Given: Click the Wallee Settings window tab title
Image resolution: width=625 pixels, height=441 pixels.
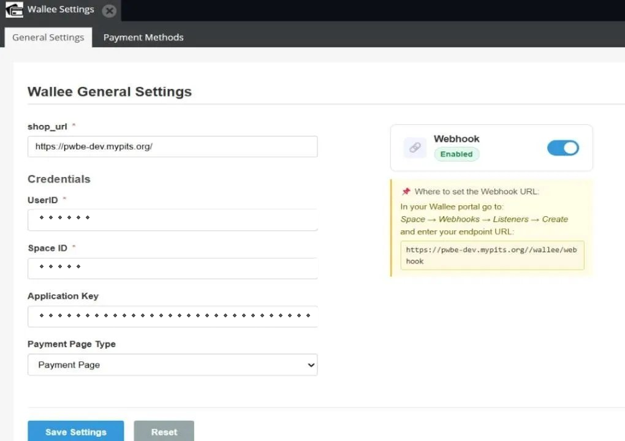Looking at the screenshot, I should pos(61,10).
